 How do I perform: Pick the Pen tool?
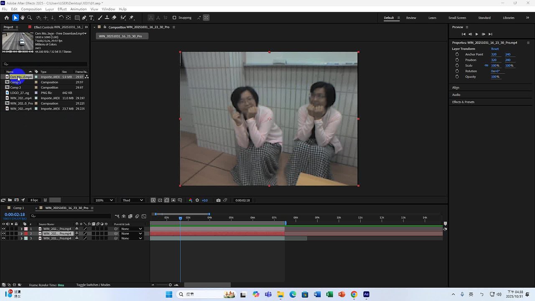point(84,18)
